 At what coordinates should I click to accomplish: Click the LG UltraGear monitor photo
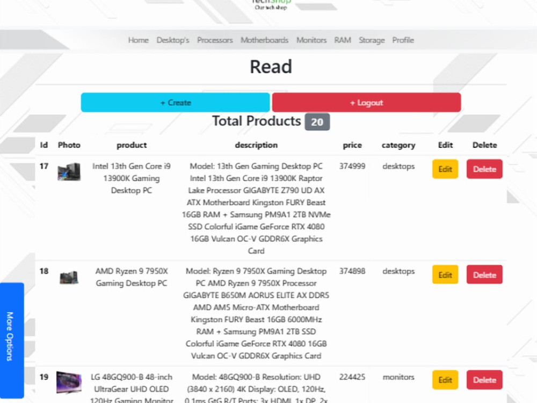click(69, 383)
